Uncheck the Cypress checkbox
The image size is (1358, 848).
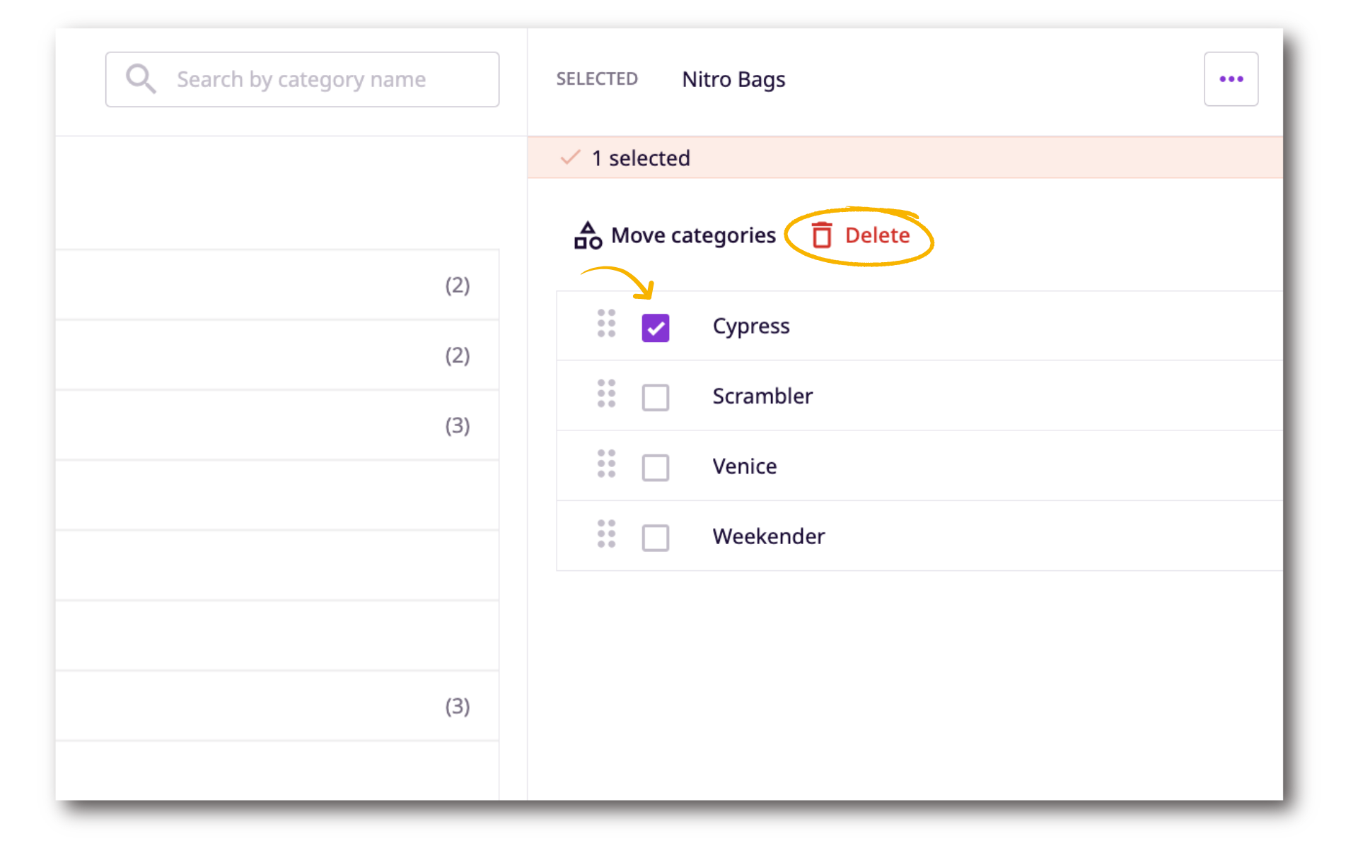(655, 326)
